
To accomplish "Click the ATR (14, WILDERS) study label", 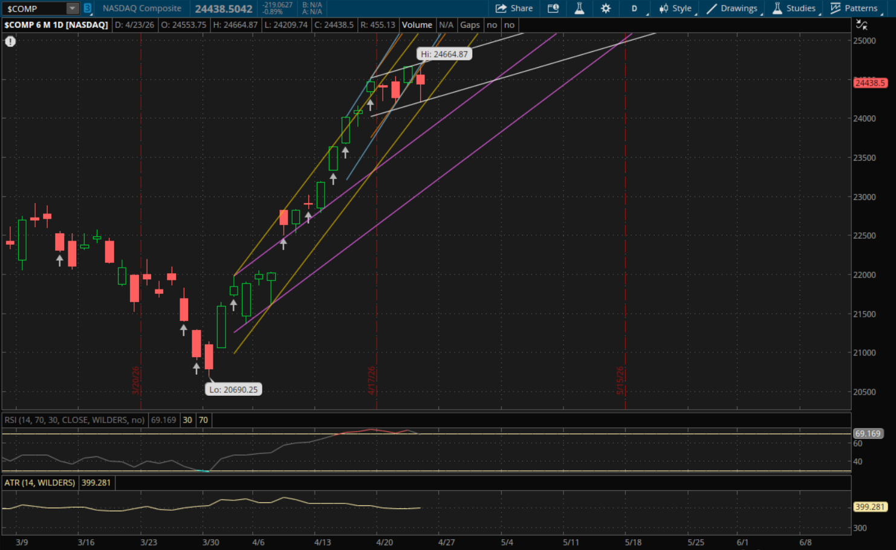I will (40, 483).
